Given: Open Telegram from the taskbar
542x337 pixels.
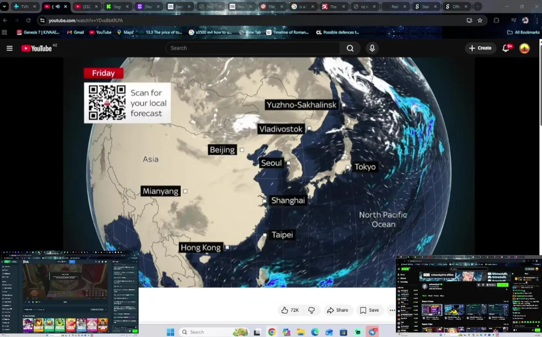Looking at the screenshot, I should point(372,332).
